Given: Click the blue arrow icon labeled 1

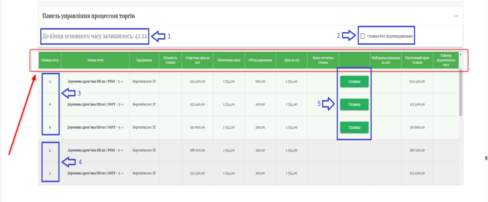Looking at the screenshot, I should tap(159, 36).
